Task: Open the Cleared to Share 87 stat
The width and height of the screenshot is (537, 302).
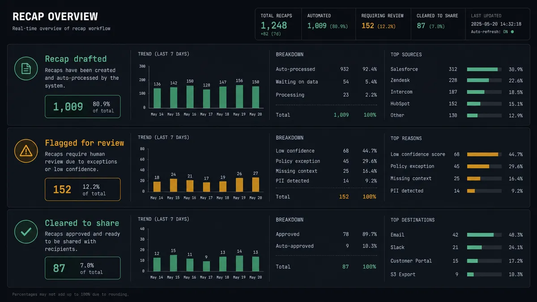Action: (x=438, y=24)
